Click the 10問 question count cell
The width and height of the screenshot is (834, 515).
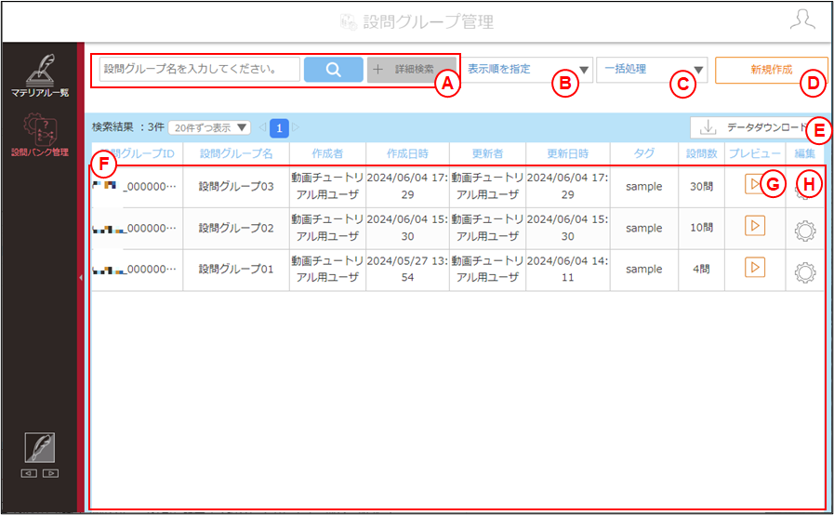click(702, 229)
